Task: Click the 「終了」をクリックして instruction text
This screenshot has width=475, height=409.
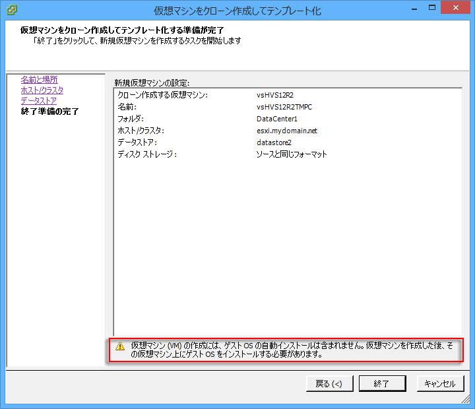Action: tap(137, 41)
